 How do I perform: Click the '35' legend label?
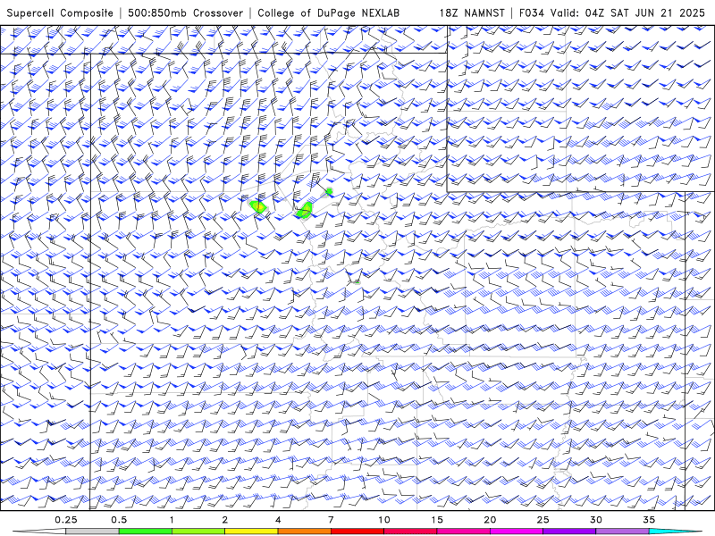649,520
